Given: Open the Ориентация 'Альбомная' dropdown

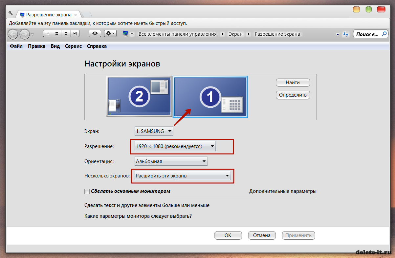Looking at the screenshot, I should pyautogui.click(x=171, y=161).
